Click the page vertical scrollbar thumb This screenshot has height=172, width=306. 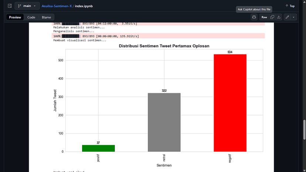pyautogui.click(x=304, y=130)
